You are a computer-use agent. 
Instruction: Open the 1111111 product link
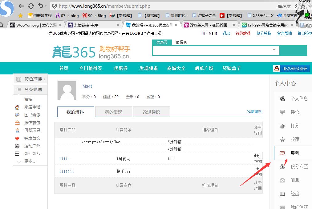pyautogui.click(x=67, y=172)
